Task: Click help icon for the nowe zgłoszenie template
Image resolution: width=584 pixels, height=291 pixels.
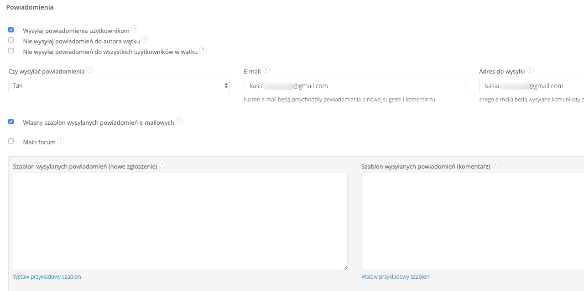Action: [x=162, y=164]
